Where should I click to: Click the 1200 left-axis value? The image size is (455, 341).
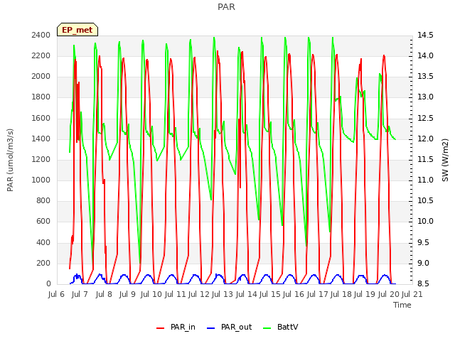pos(41,159)
